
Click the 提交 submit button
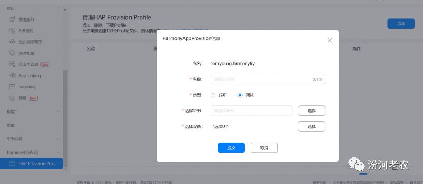[231, 148]
